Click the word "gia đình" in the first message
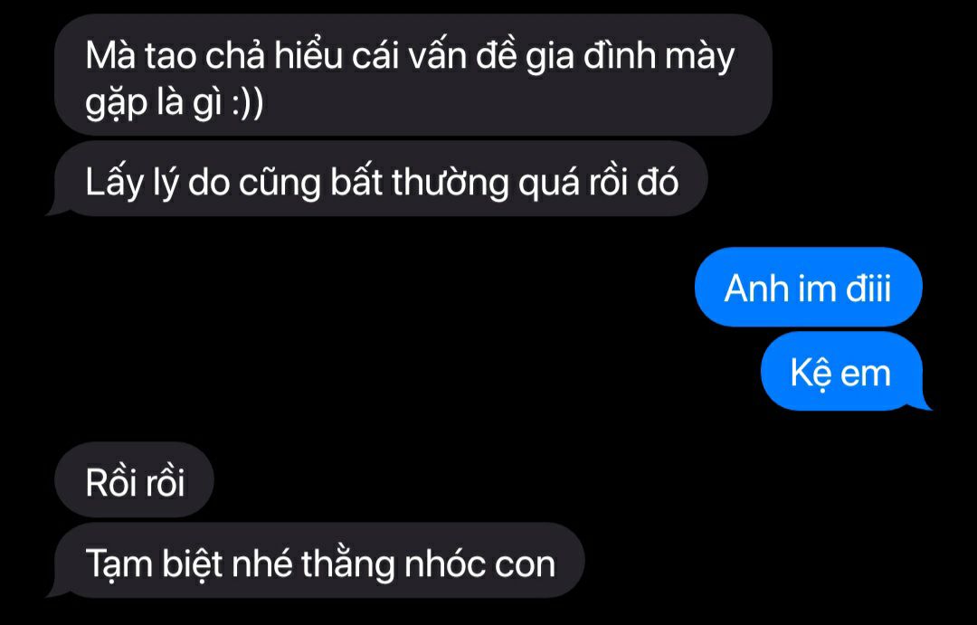 (x=590, y=58)
